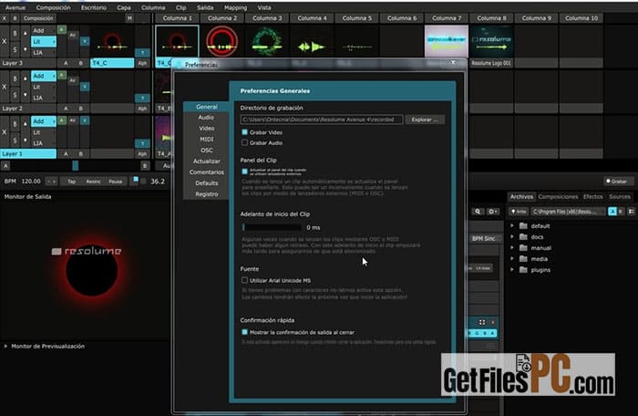
Task: Click the BPM Resinc button
Action: [x=93, y=182]
